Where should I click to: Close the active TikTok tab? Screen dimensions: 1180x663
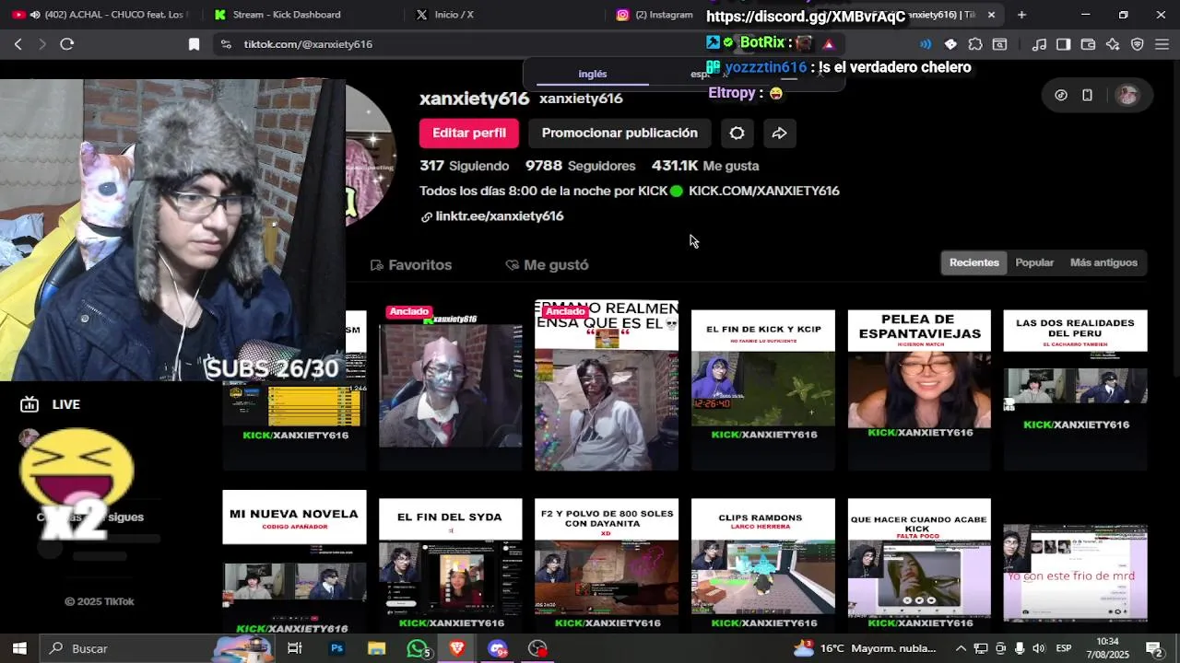coord(991,15)
